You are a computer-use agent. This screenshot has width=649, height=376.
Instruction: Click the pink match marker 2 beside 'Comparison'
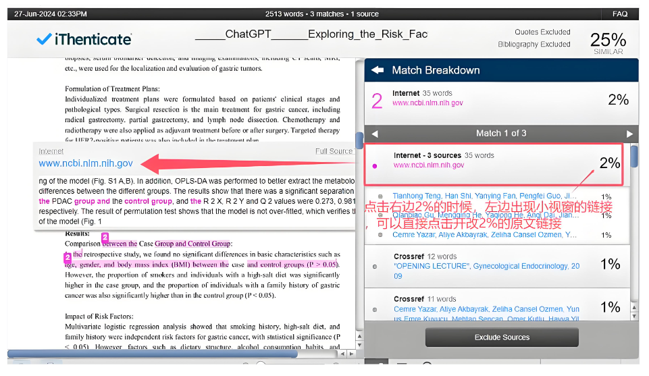point(105,237)
